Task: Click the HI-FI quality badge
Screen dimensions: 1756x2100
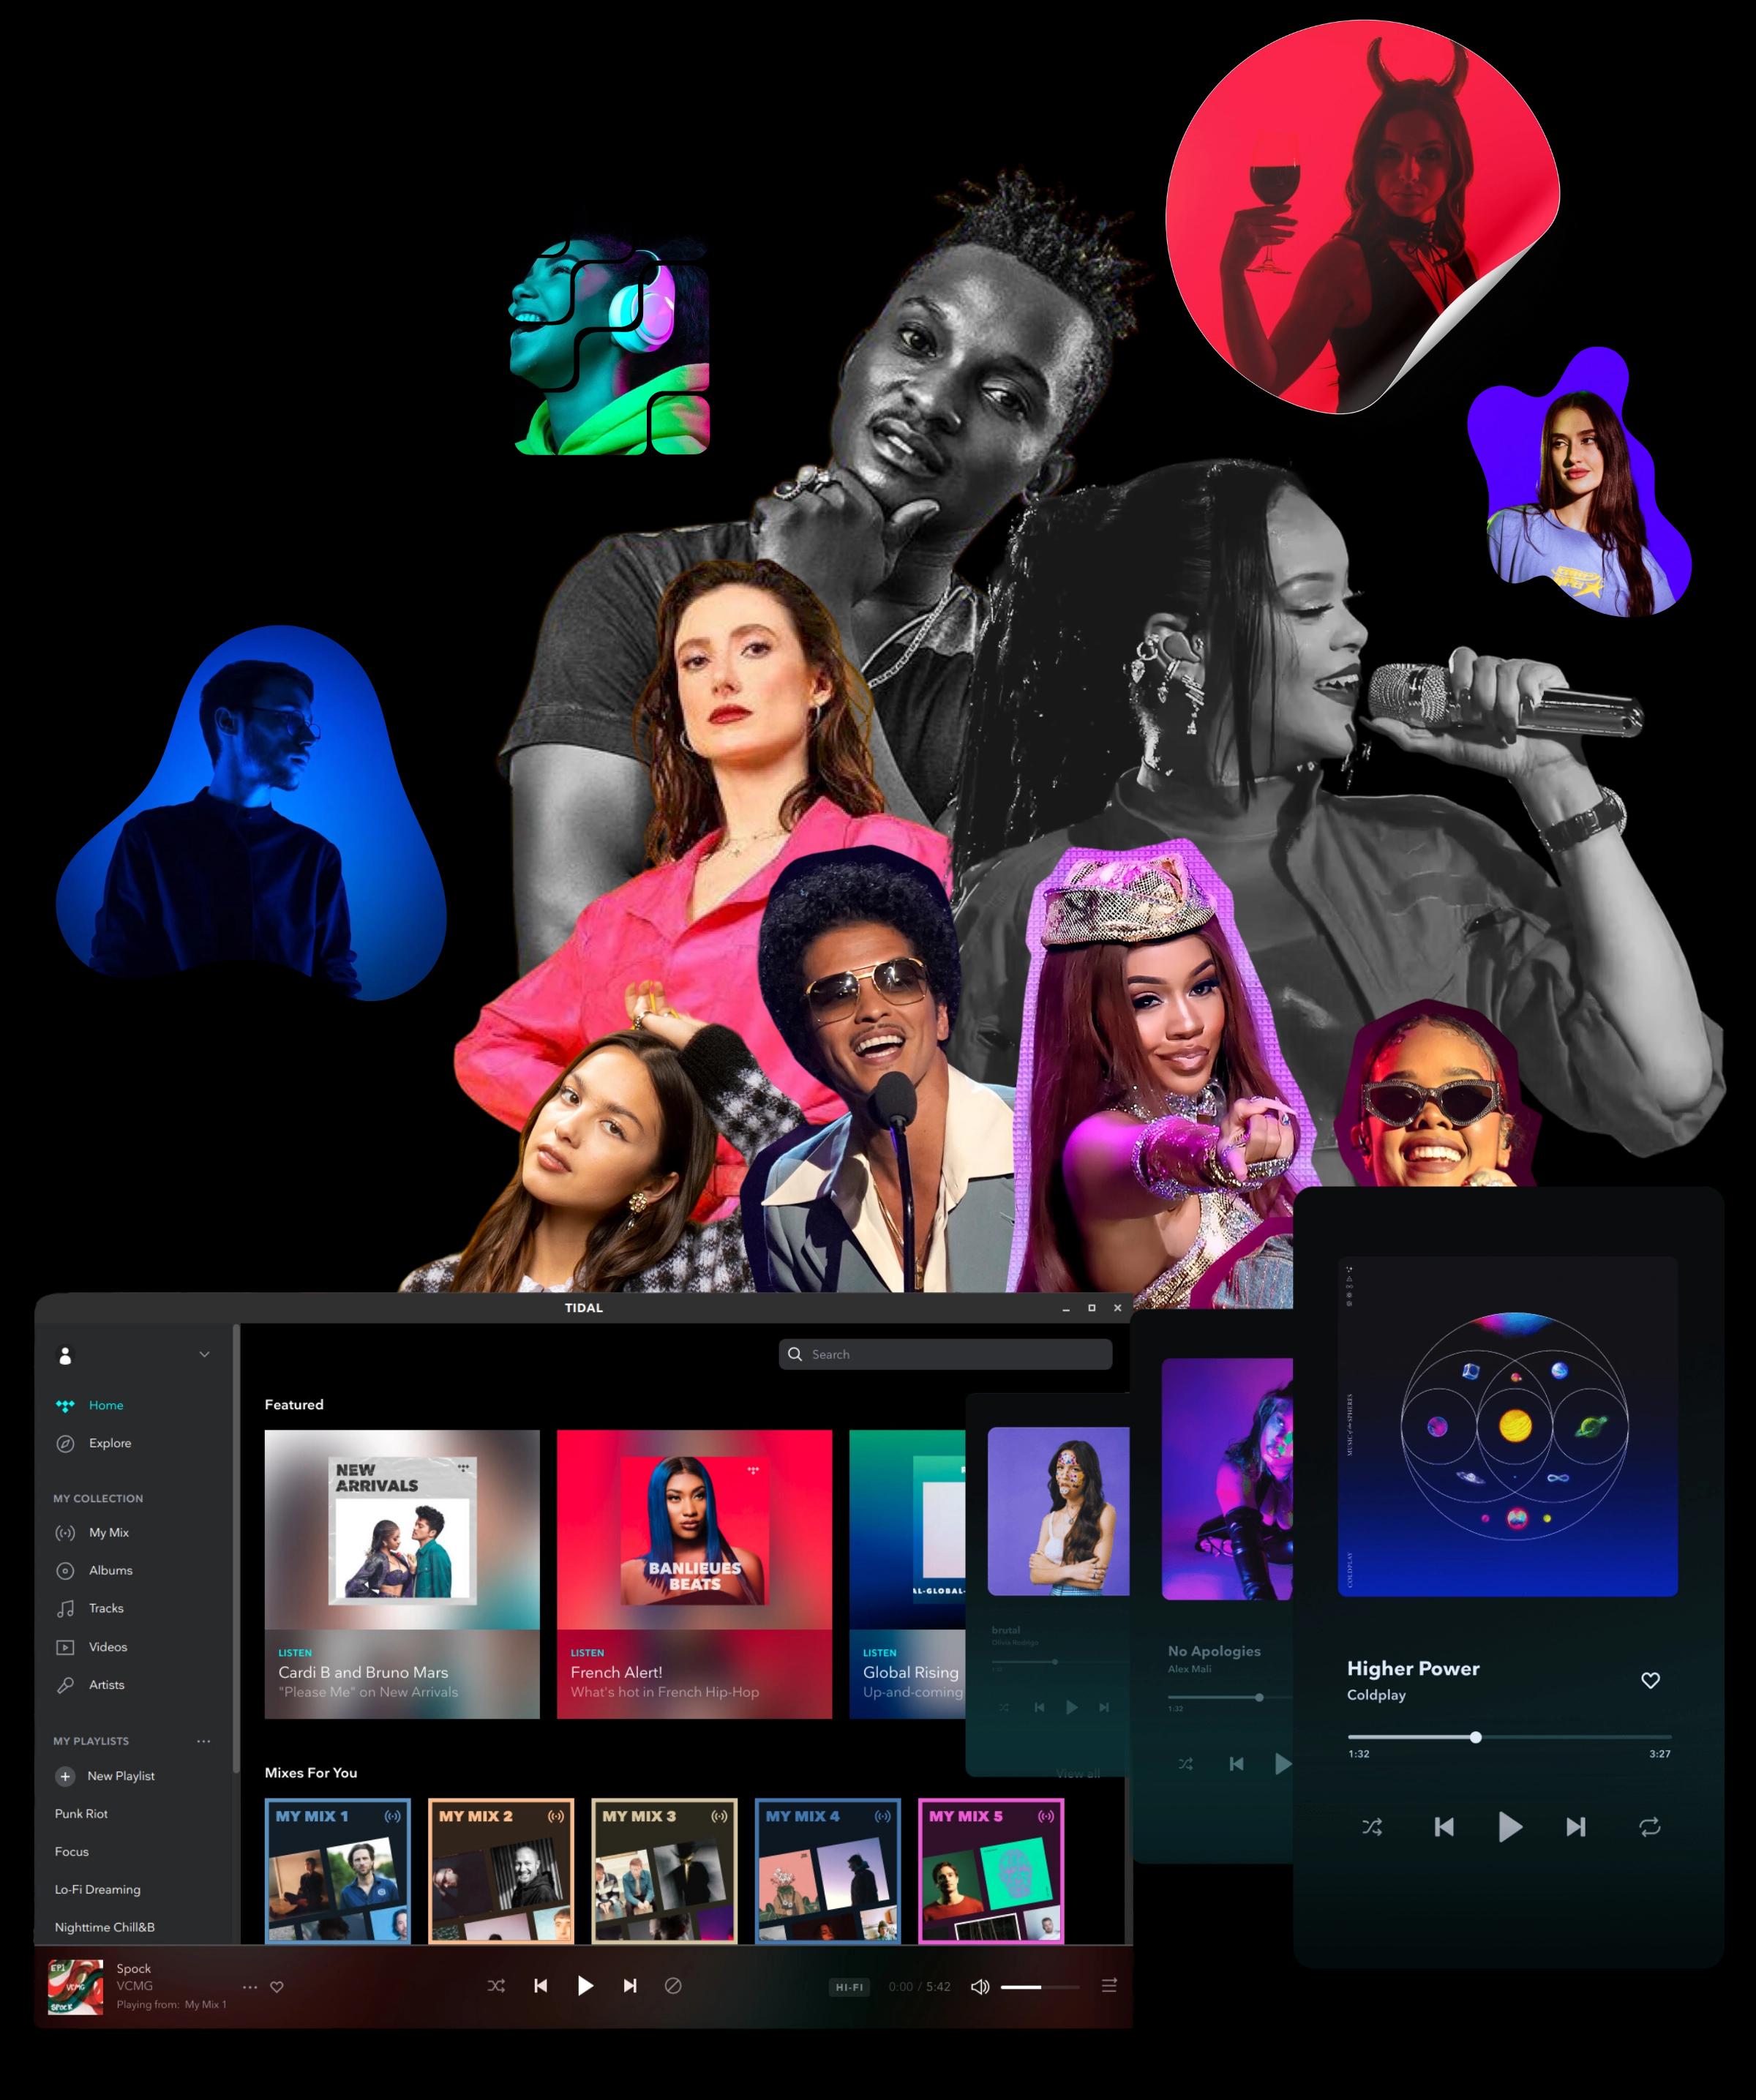Action: pyautogui.click(x=849, y=1987)
